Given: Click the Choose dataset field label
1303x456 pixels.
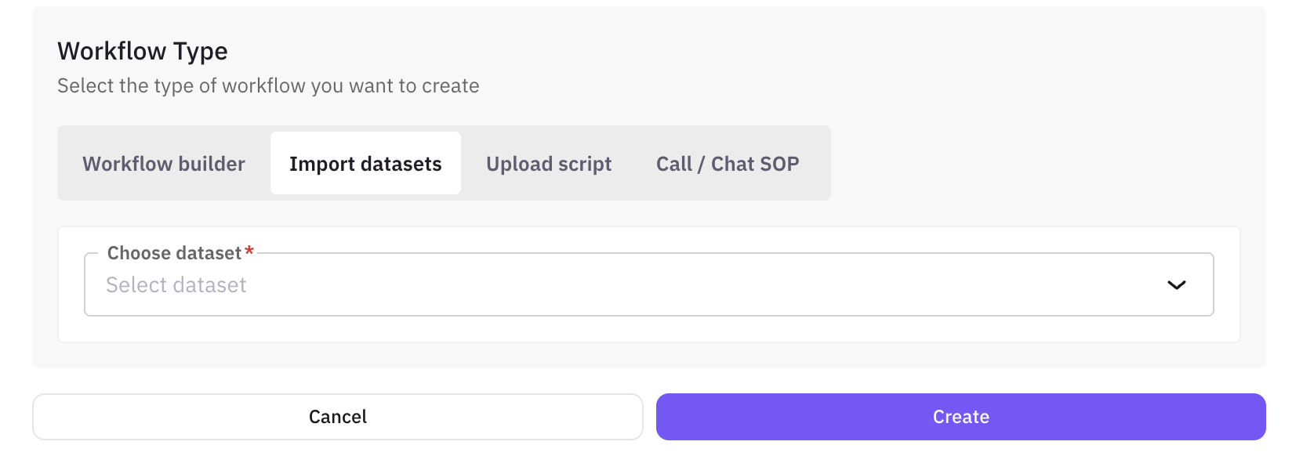Looking at the screenshot, I should coord(174,253).
